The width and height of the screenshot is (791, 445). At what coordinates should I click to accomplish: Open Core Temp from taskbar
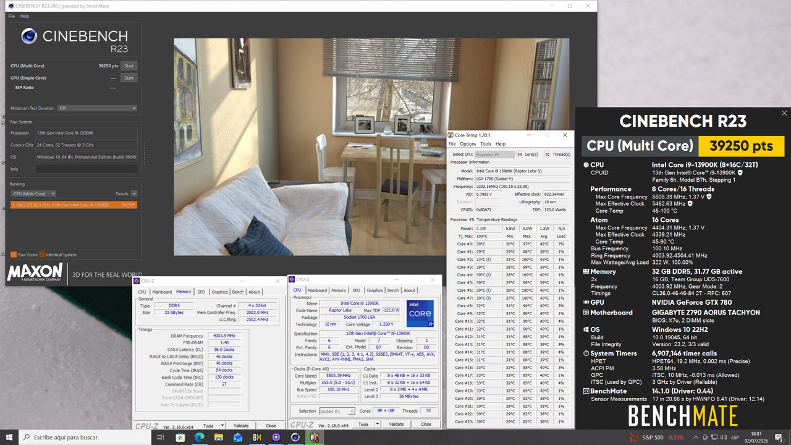[x=314, y=437]
